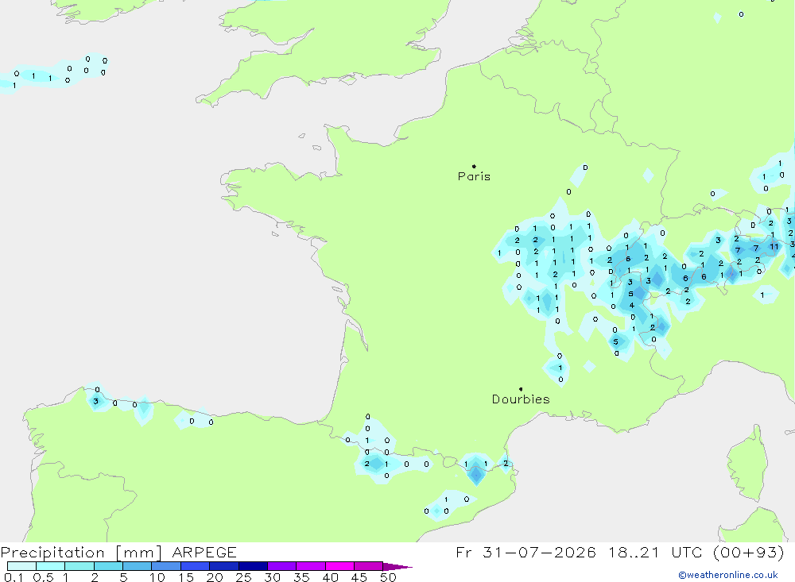
Task: Select the legend swatch between 25 and 30
Action: (253, 566)
